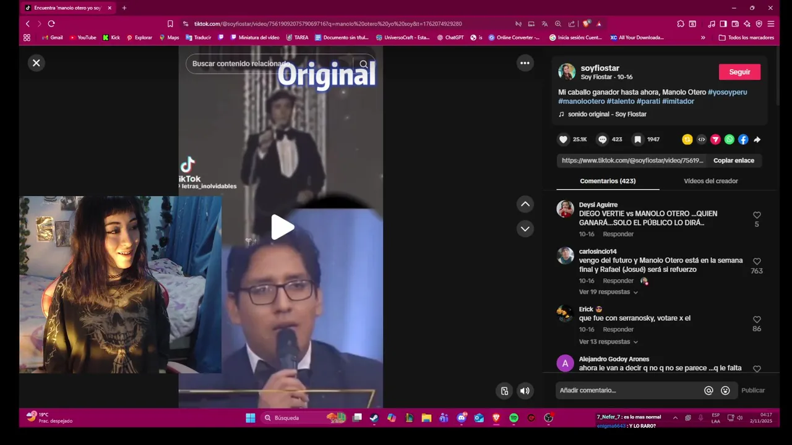The image size is (792, 445).
Task: Open more share options with the arrow icon
Action: [x=757, y=140]
